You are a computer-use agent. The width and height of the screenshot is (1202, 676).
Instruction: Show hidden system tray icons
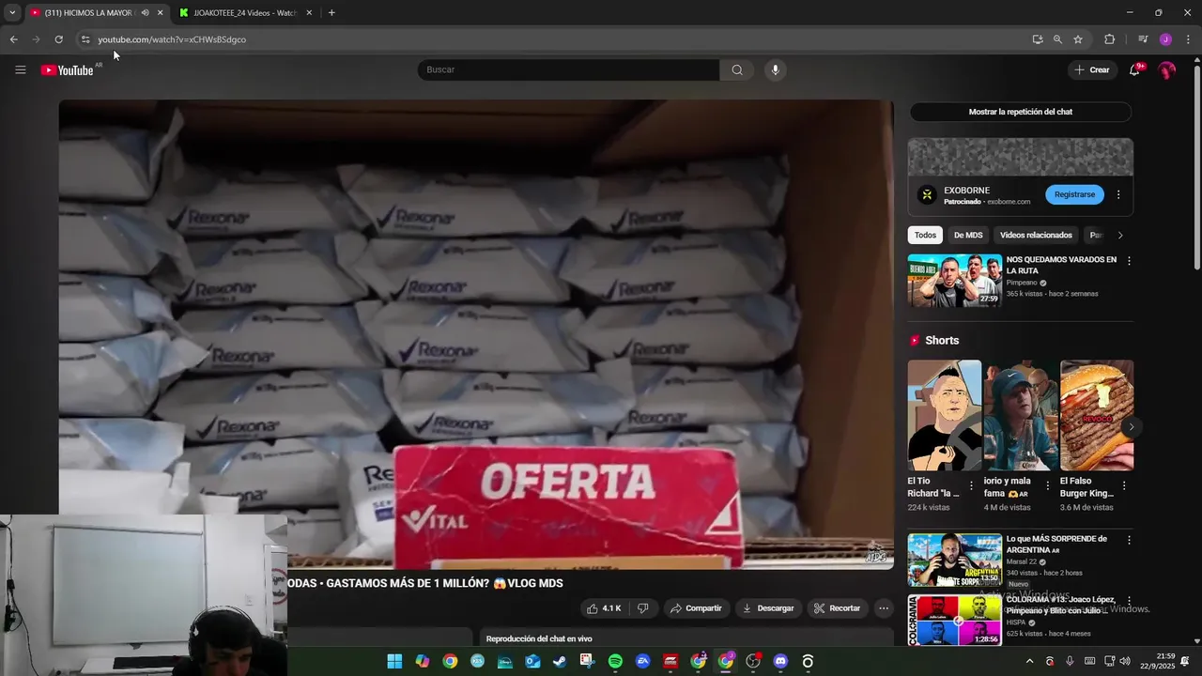pyautogui.click(x=1029, y=661)
